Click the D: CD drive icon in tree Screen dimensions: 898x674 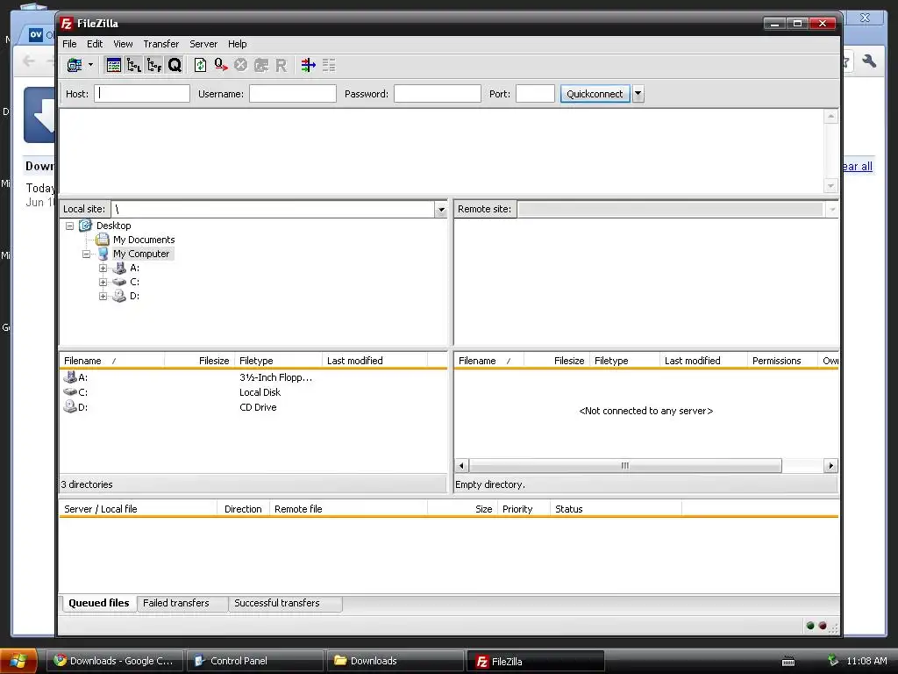click(119, 296)
